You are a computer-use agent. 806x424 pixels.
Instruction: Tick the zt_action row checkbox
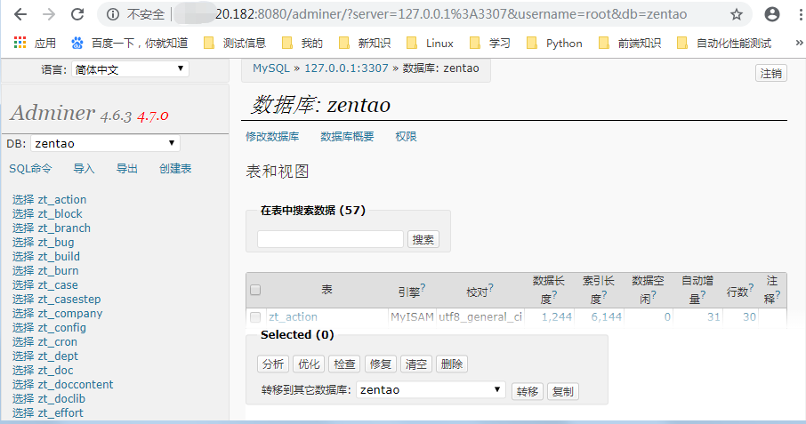tap(255, 317)
